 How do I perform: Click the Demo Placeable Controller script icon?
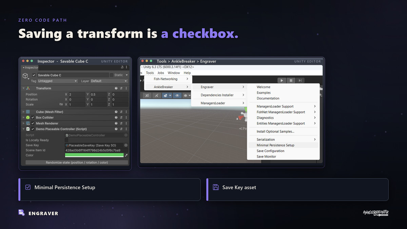point(28,129)
